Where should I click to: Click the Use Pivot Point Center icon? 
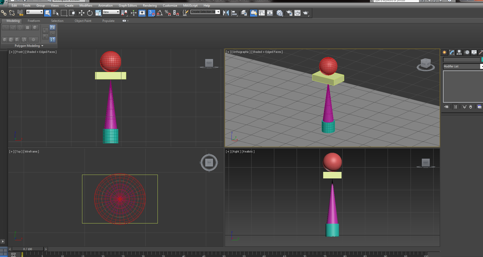pos(124,13)
